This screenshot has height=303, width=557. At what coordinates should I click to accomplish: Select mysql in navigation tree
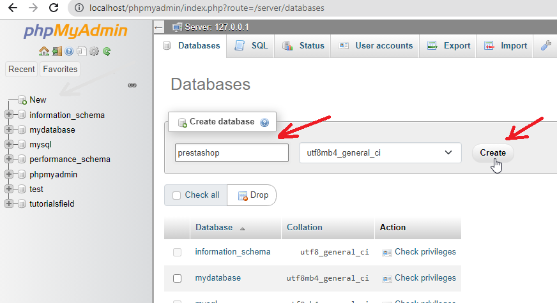tap(40, 145)
